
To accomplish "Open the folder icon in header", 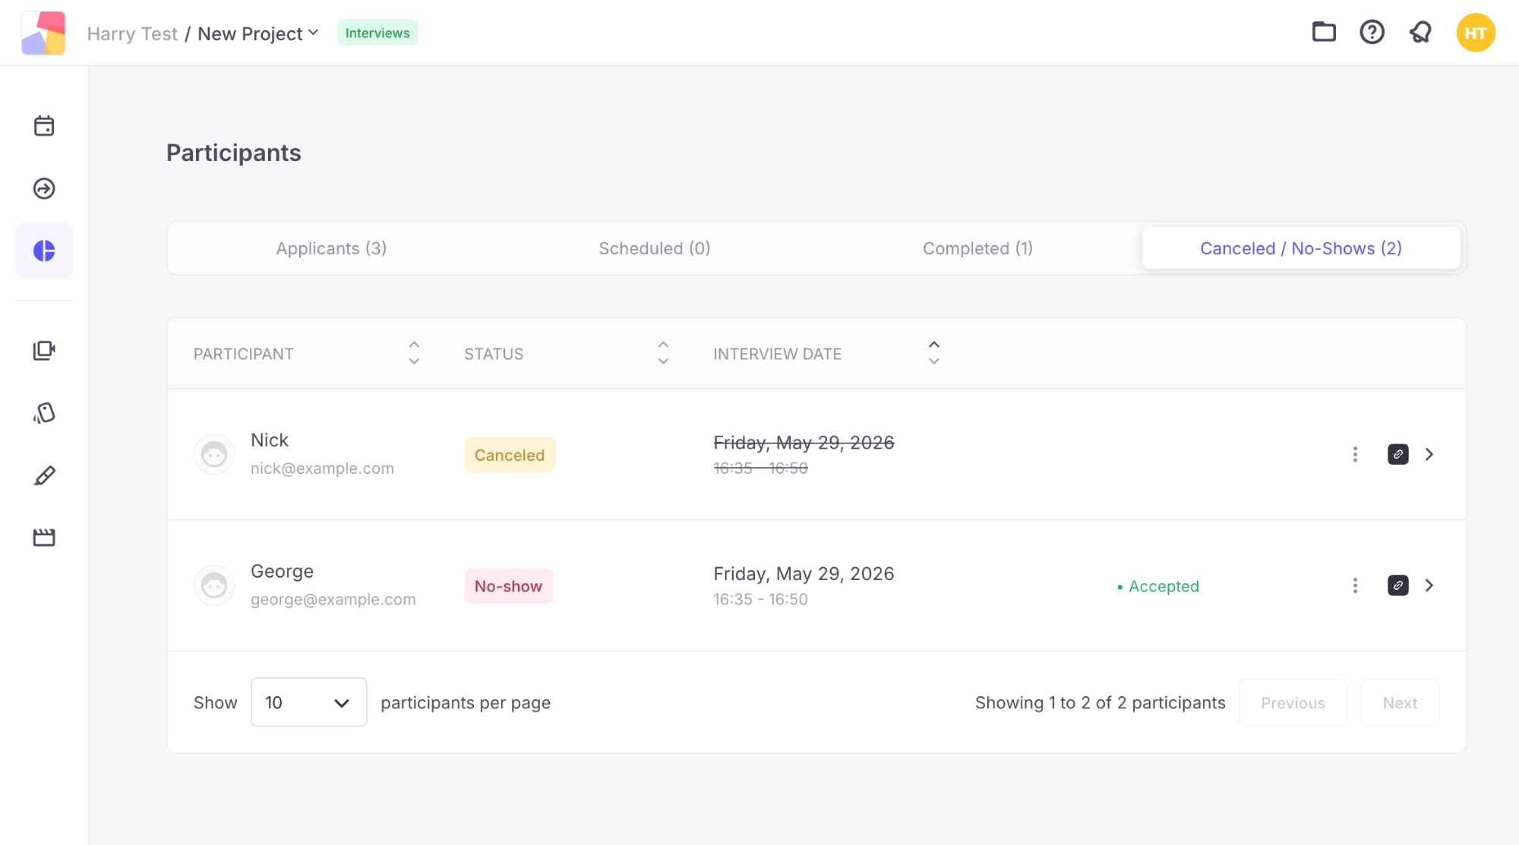I will tap(1324, 32).
